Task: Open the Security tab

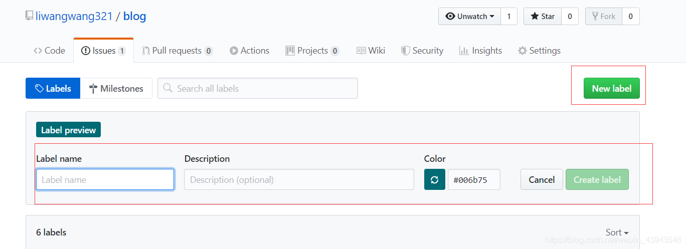Action: 422,51
